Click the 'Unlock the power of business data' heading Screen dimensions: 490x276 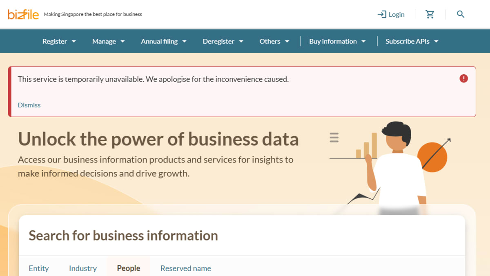pyautogui.click(x=158, y=139)
